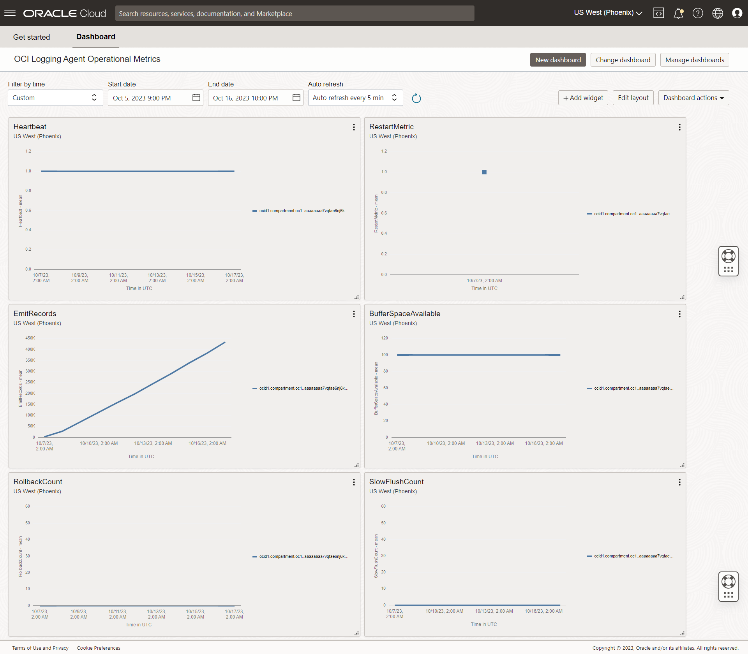This screenshot has height=654, width=748.
Task: Refresh metrics using the circular refresh icon
Action: 416,98
